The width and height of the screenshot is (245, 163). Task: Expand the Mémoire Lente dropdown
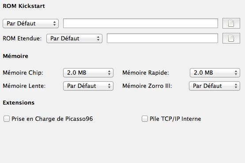tap(88, 86)
